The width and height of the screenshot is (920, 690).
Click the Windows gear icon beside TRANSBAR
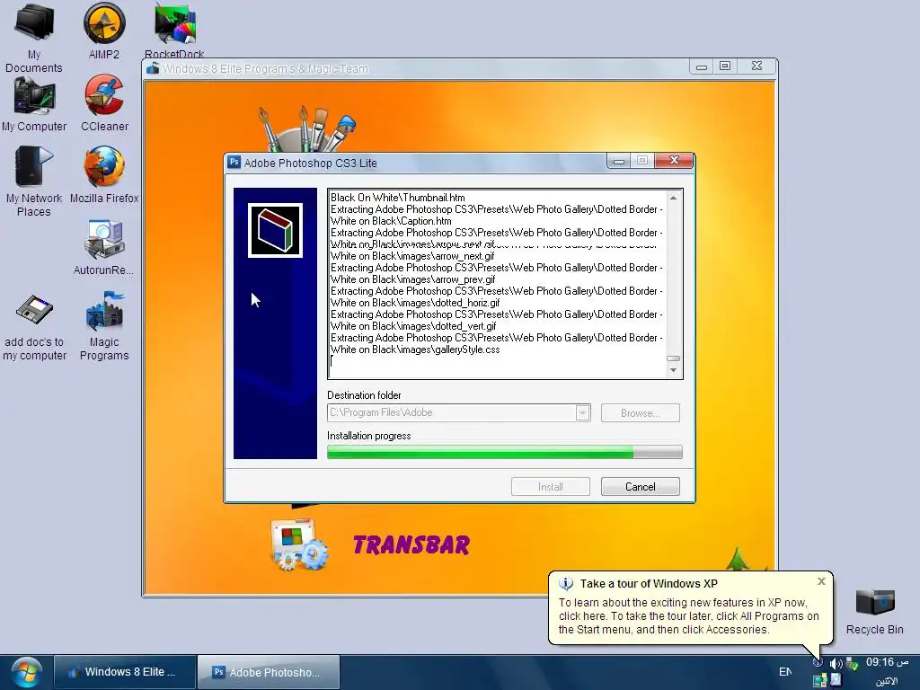click(300, 544)
